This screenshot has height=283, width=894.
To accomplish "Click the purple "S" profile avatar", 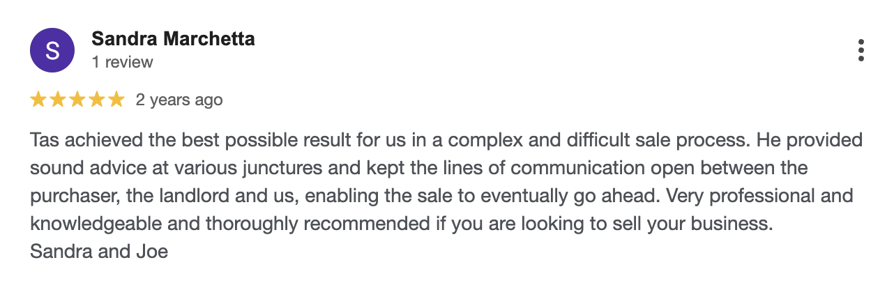I will [x=52, y=50].
